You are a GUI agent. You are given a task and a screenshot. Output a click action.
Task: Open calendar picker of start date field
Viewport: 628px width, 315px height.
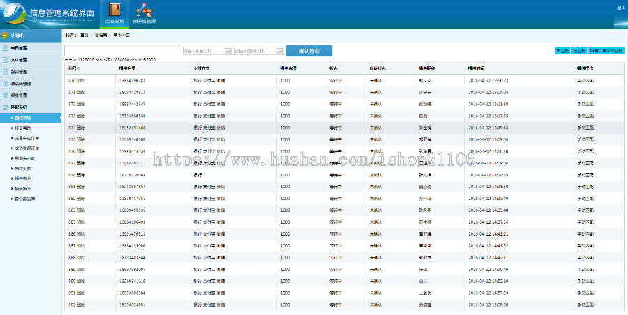pyautogui.click(x=228, y=51)
